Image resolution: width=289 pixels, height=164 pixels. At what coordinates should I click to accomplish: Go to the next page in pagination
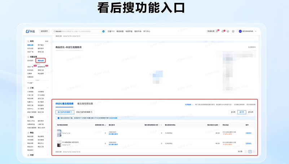254,152
